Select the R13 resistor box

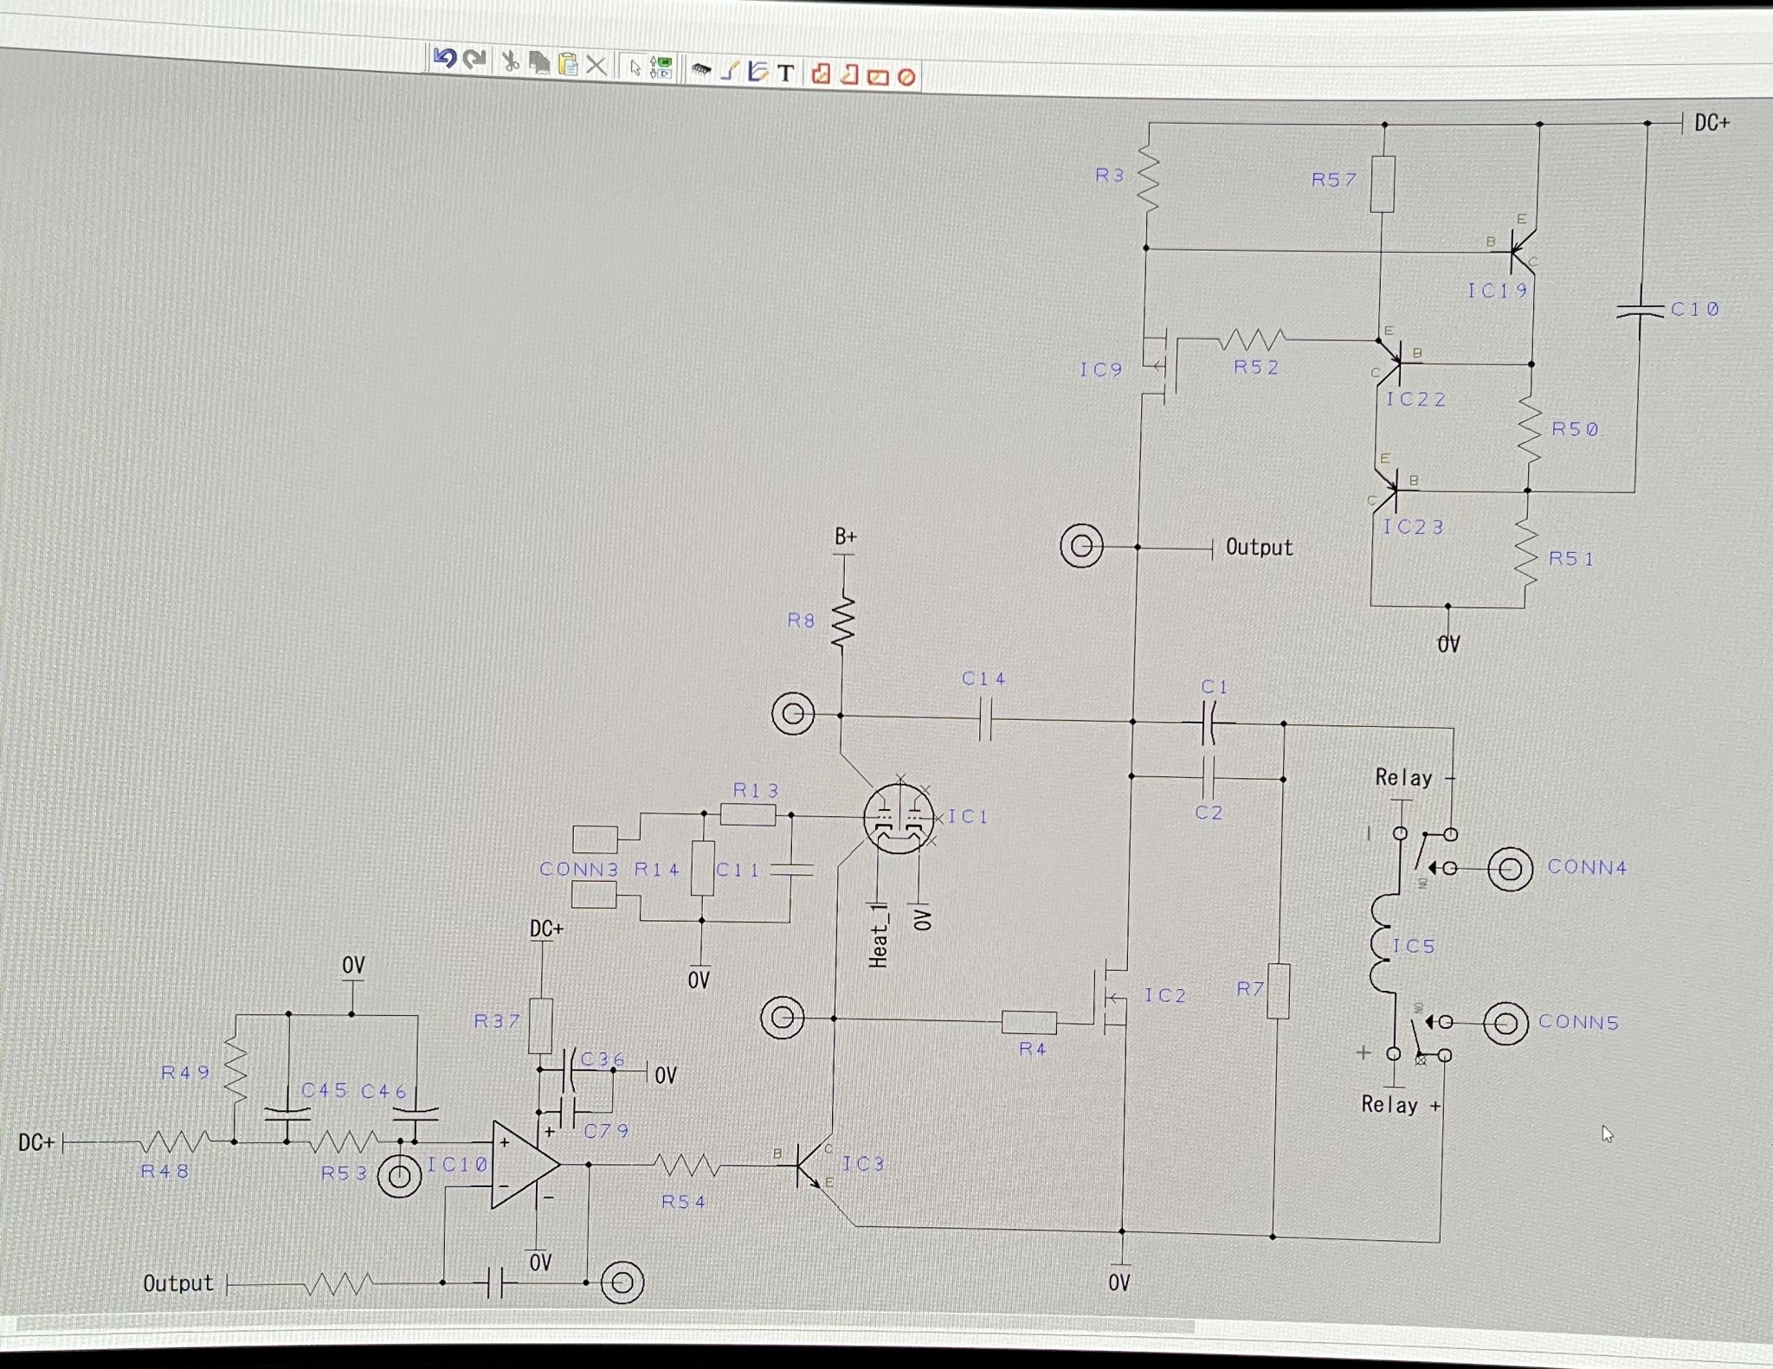coord(748,814)
